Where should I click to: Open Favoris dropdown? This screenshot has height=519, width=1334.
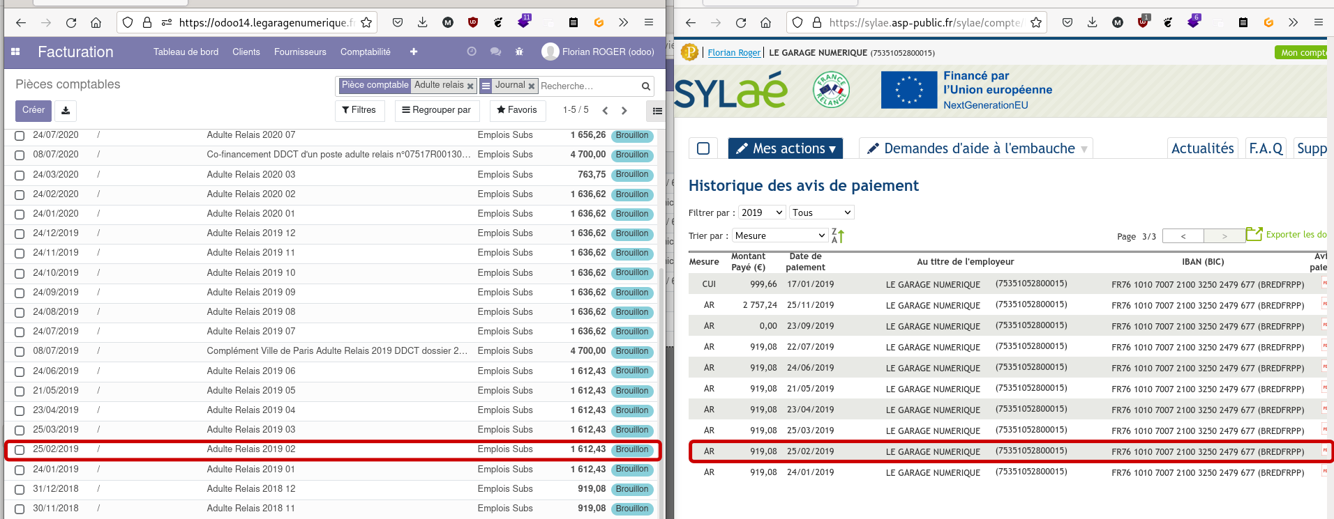[x=517, y=110]
